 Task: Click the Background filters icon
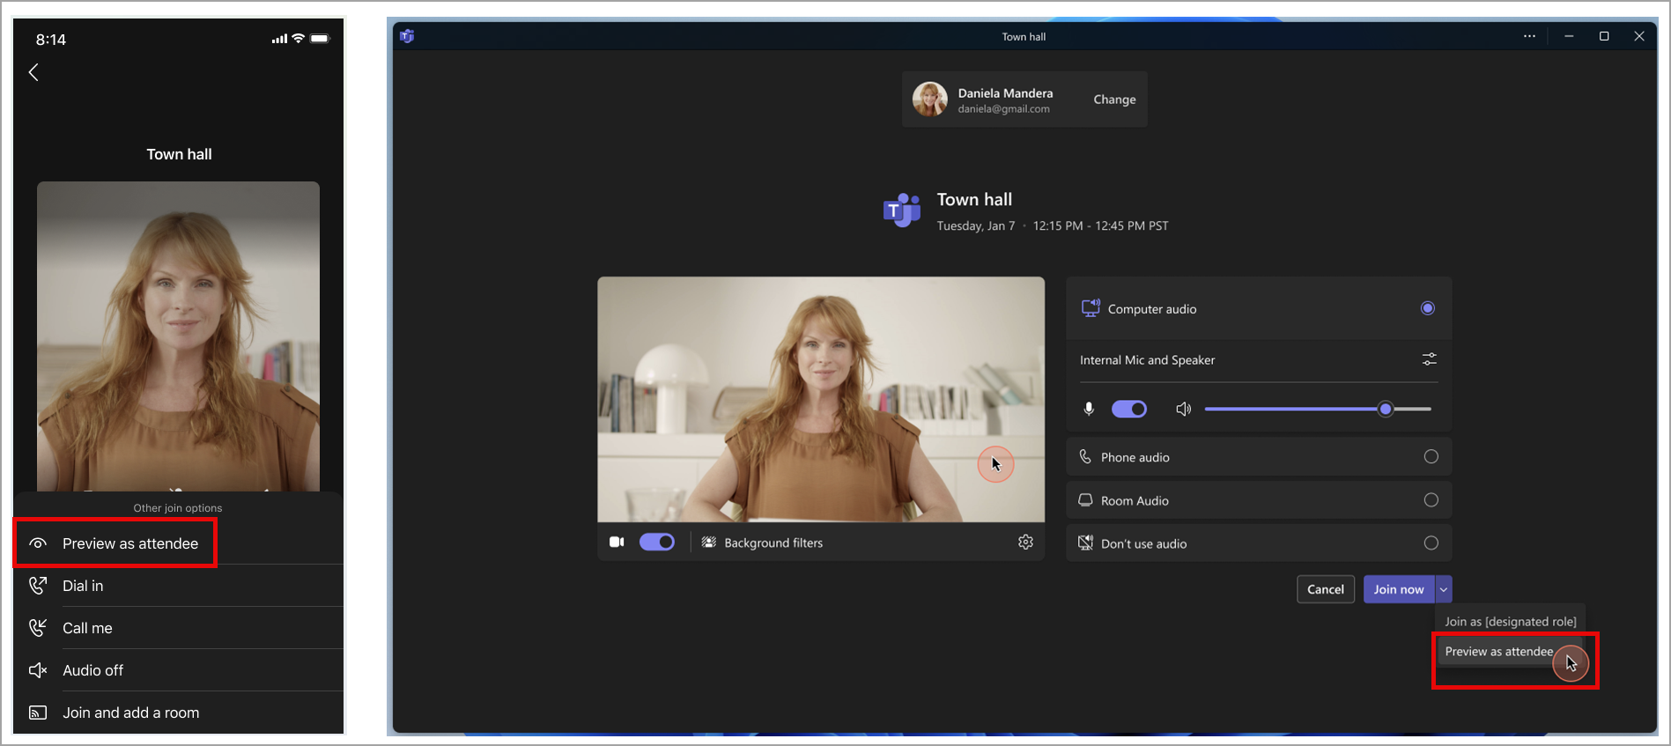tap(708, 543)
